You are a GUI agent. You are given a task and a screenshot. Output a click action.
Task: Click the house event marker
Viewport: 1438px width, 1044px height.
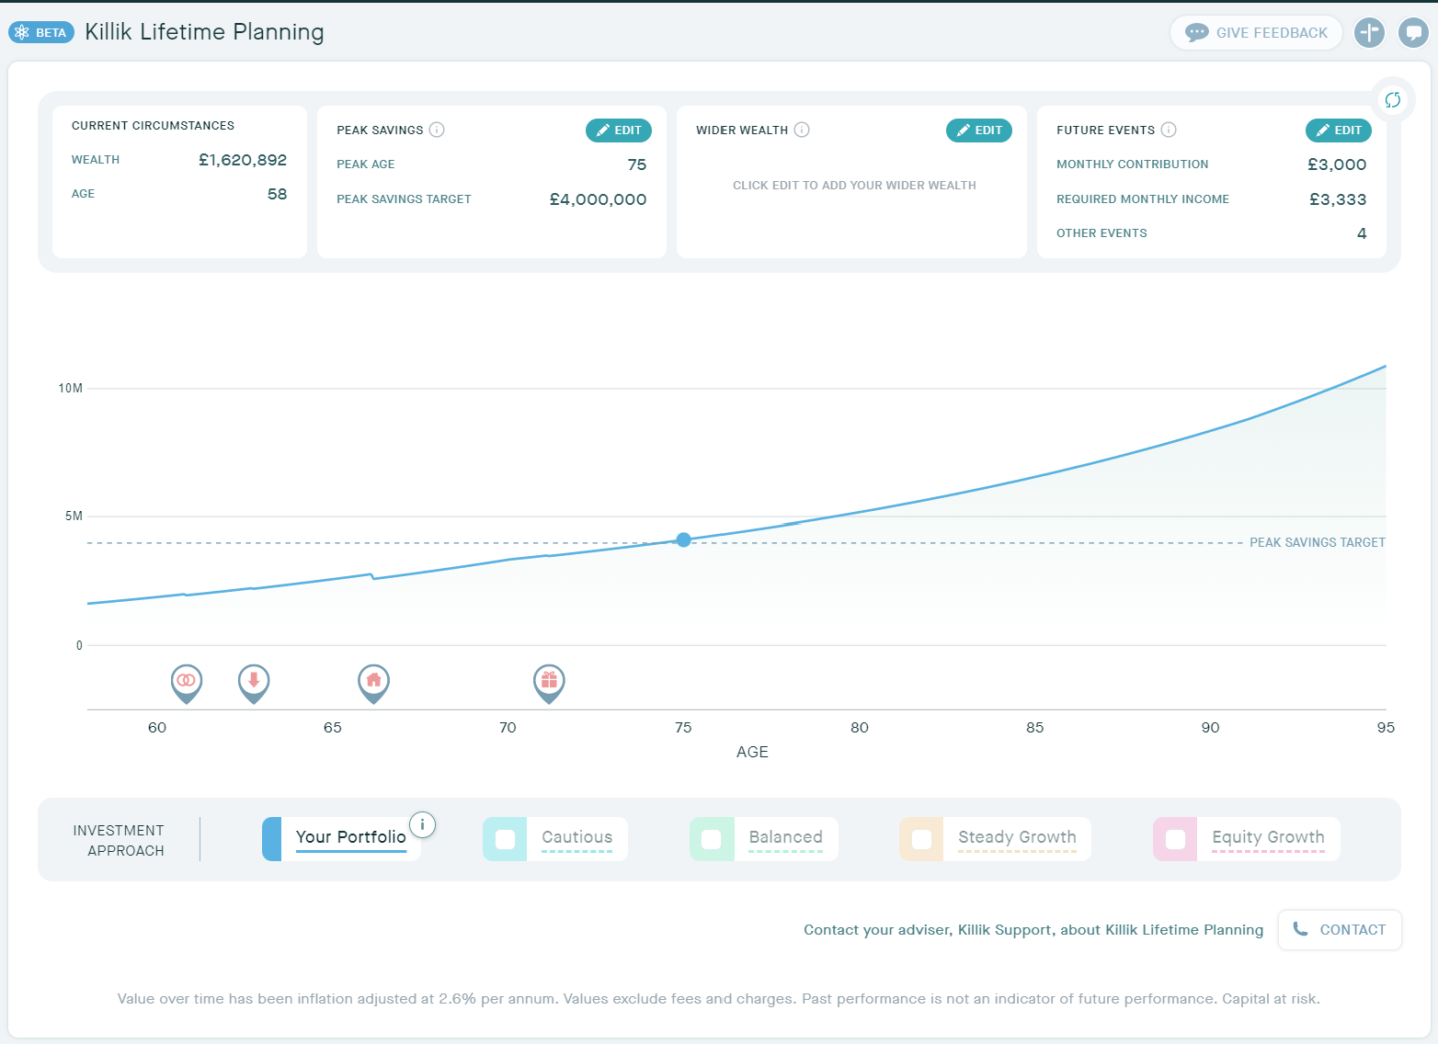373,682
